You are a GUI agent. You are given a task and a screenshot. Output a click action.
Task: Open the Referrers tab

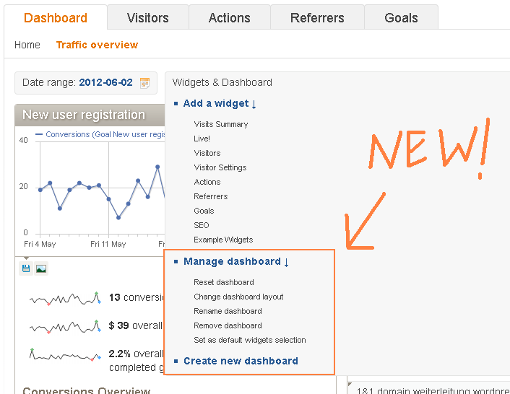pyautogui.click(x=317, y=18)
